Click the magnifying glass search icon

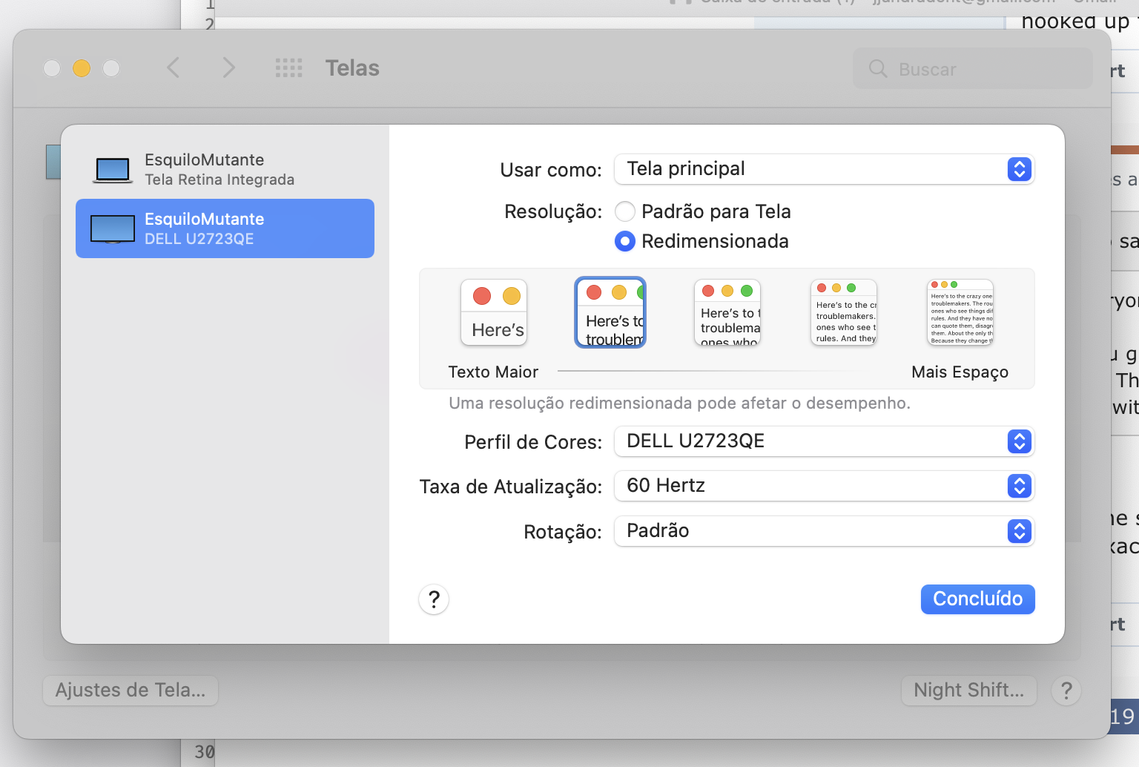(x=878, y=69)
